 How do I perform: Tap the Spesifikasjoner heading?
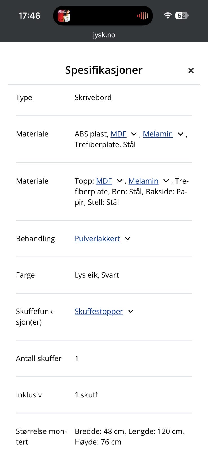click(104, 70)
